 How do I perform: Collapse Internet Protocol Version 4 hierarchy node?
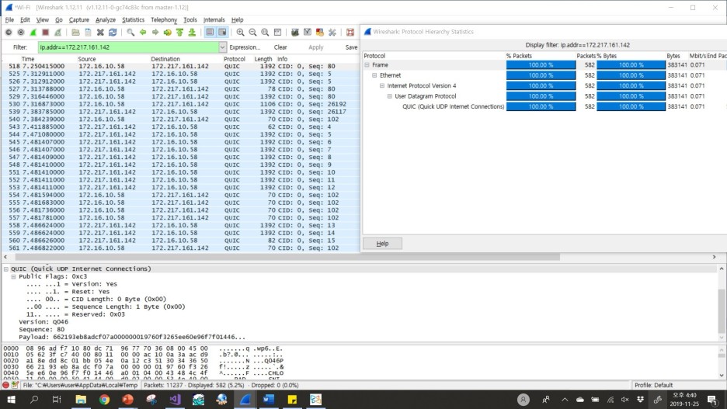point(382,85)
